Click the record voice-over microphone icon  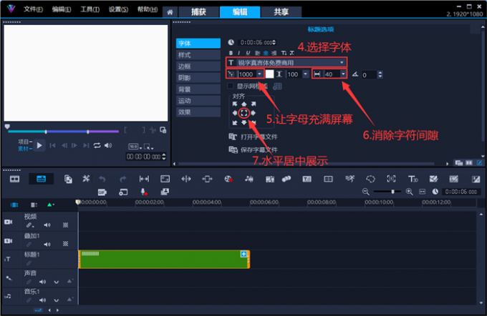coord(143,192)
